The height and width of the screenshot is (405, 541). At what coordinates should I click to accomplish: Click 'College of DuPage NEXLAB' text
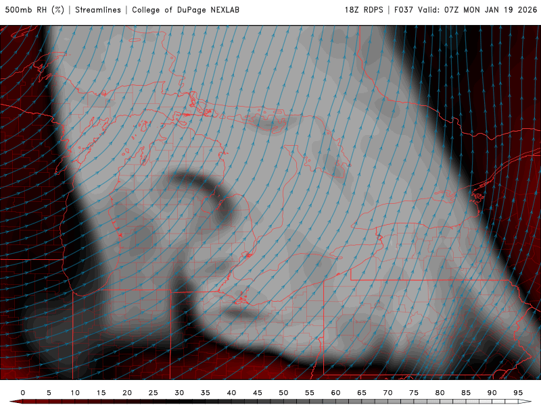(x=185, y=10)
